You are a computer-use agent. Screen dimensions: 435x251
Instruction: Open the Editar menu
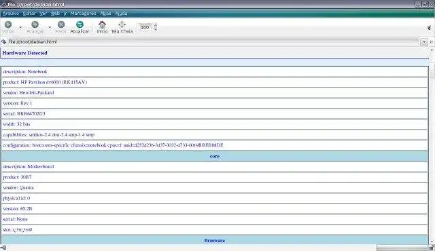point(29,14)
